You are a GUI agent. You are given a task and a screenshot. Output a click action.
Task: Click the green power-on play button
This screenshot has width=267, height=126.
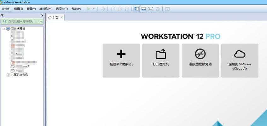tap(89, 9)
